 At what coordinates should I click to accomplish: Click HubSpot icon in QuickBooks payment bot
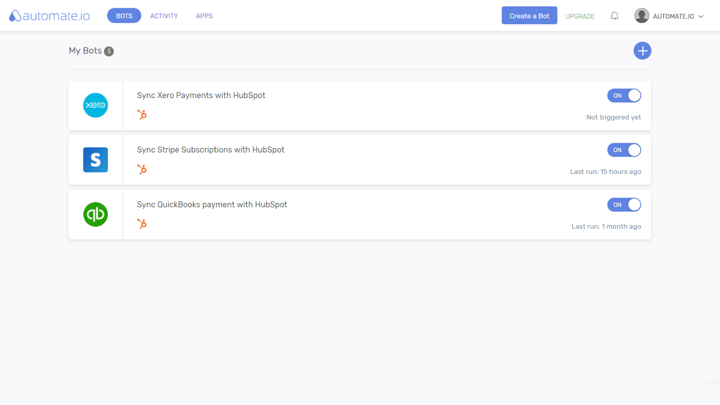(142, 224)
